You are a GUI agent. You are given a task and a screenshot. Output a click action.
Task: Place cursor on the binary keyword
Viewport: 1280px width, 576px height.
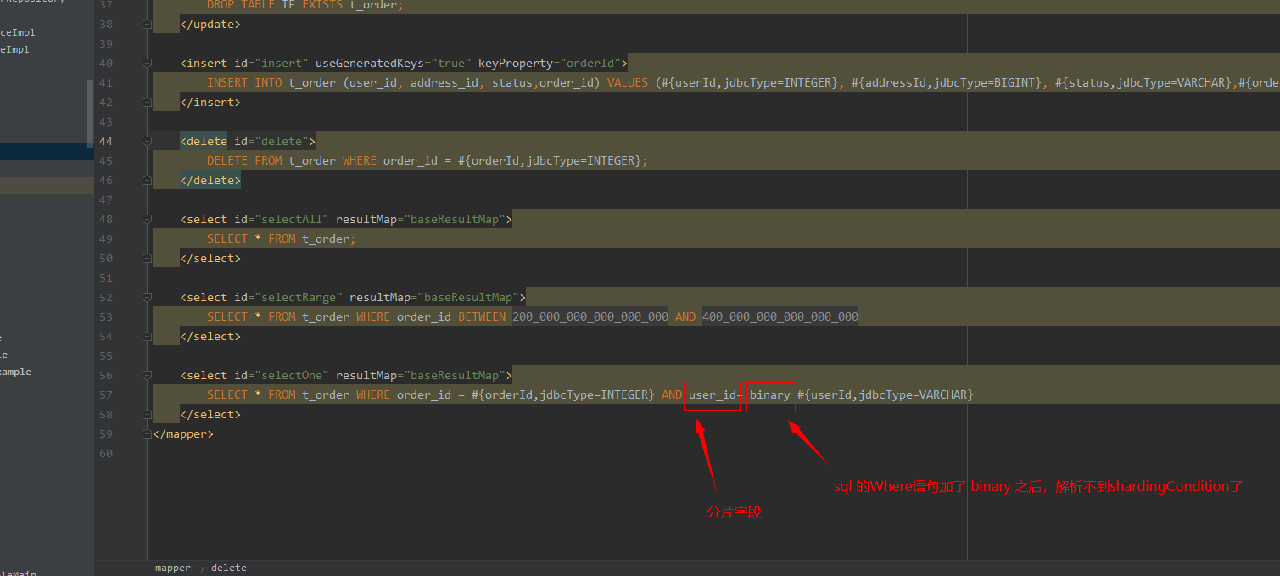(769, 394)
